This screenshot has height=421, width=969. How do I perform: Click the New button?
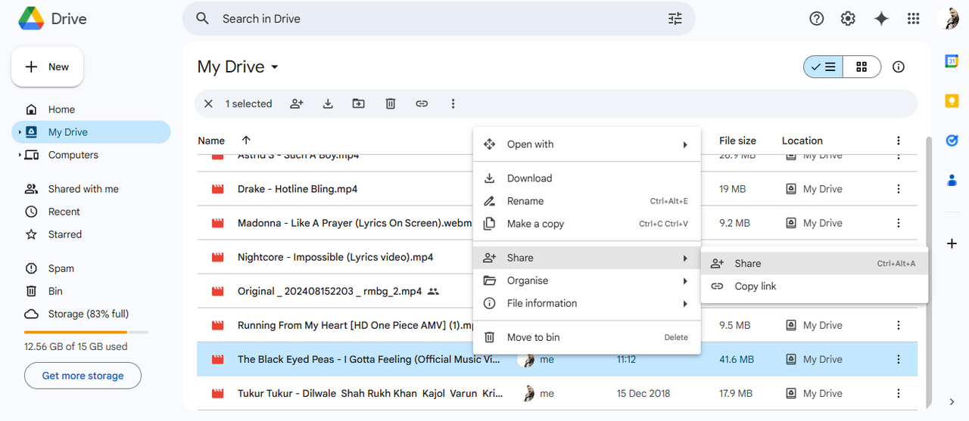point(48,67)
